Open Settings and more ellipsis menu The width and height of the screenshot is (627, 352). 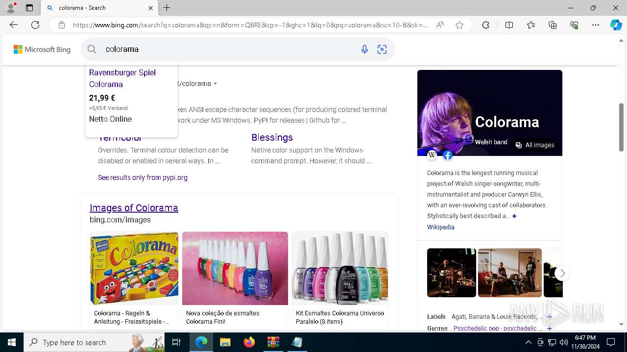tap(596, 25)
